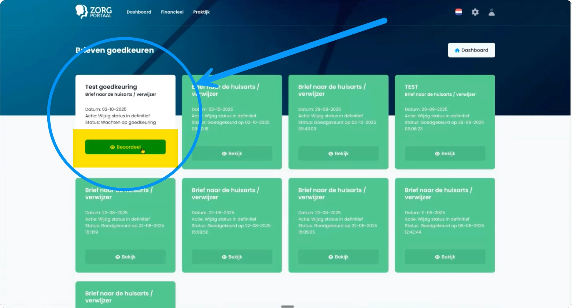Click Bekijk on card approved at 15:08:50
The height and width of the screenshot is (308, 572).
coord(232,257)
